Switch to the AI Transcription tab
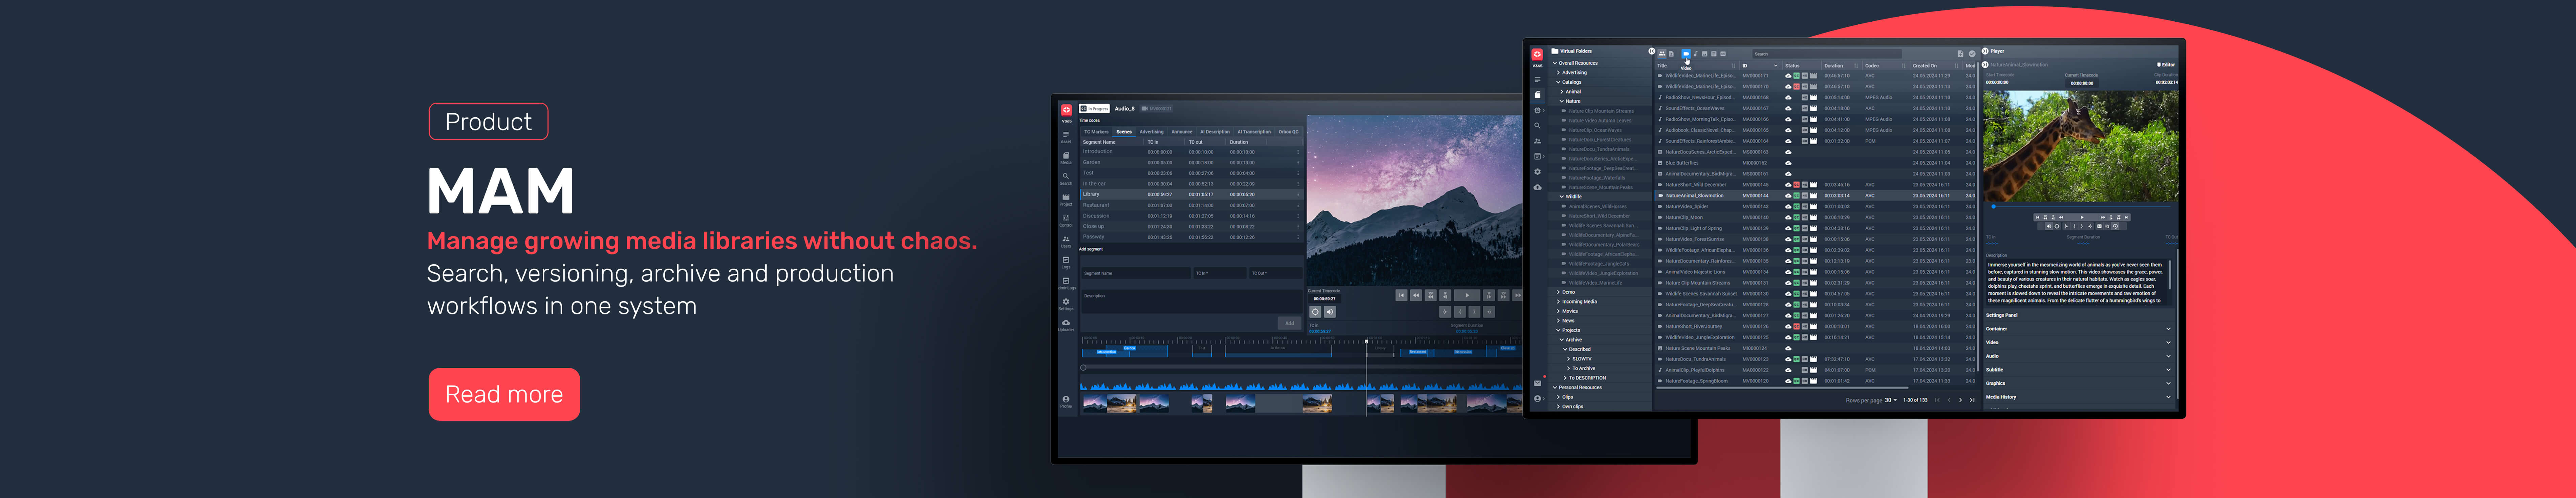 1254,132
